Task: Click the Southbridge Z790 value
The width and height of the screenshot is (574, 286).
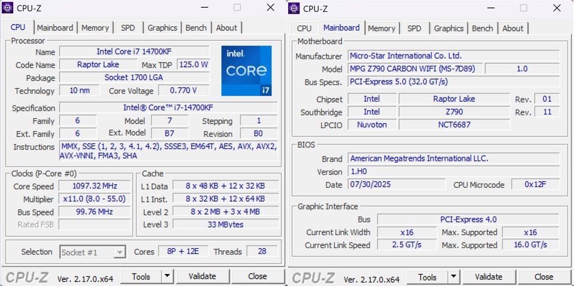Action: (x=454, y=112)
